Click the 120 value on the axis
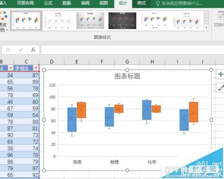This screenshot has height=179, width=224. pos(52,85)
